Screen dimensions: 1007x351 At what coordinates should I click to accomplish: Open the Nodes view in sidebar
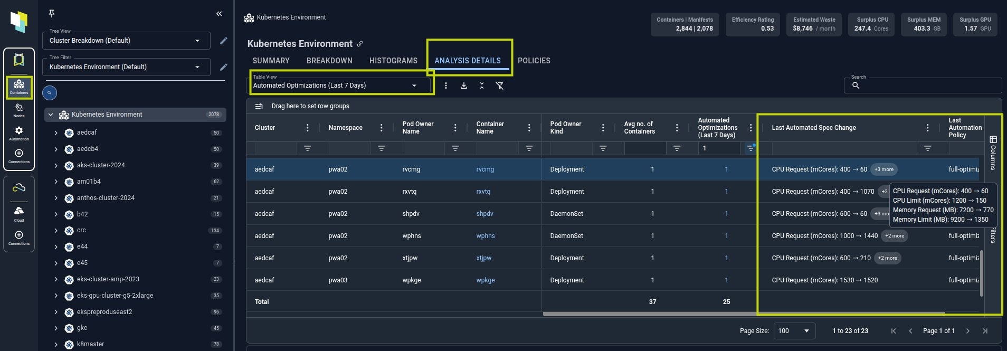pos(19,110)
